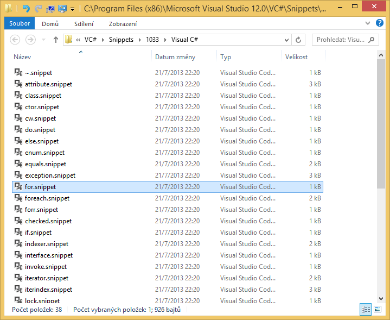Select the enum.snippet file icon
The height and width of the screenshot is (320, 390).
[18, 153]
